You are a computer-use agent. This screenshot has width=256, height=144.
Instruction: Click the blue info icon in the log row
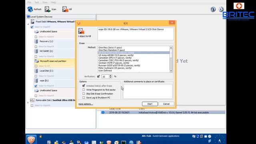[103, 112]
